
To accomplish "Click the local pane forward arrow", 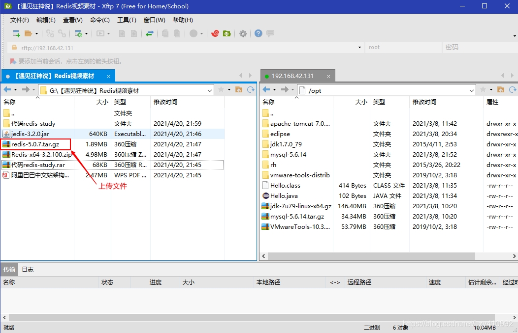I will [26, 89].
